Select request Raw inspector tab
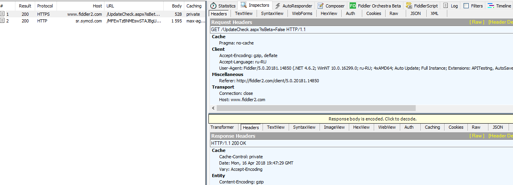Viewport: 513px width, 185px height. pos(394,13)
